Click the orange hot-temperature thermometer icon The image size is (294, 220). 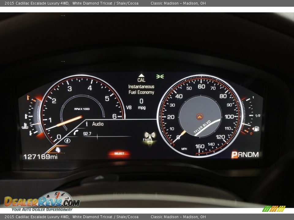coord(28,98)
